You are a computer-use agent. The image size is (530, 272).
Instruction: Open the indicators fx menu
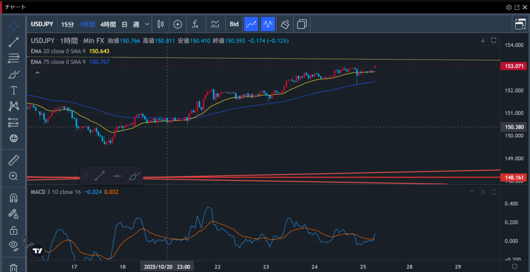click(195, 24)
